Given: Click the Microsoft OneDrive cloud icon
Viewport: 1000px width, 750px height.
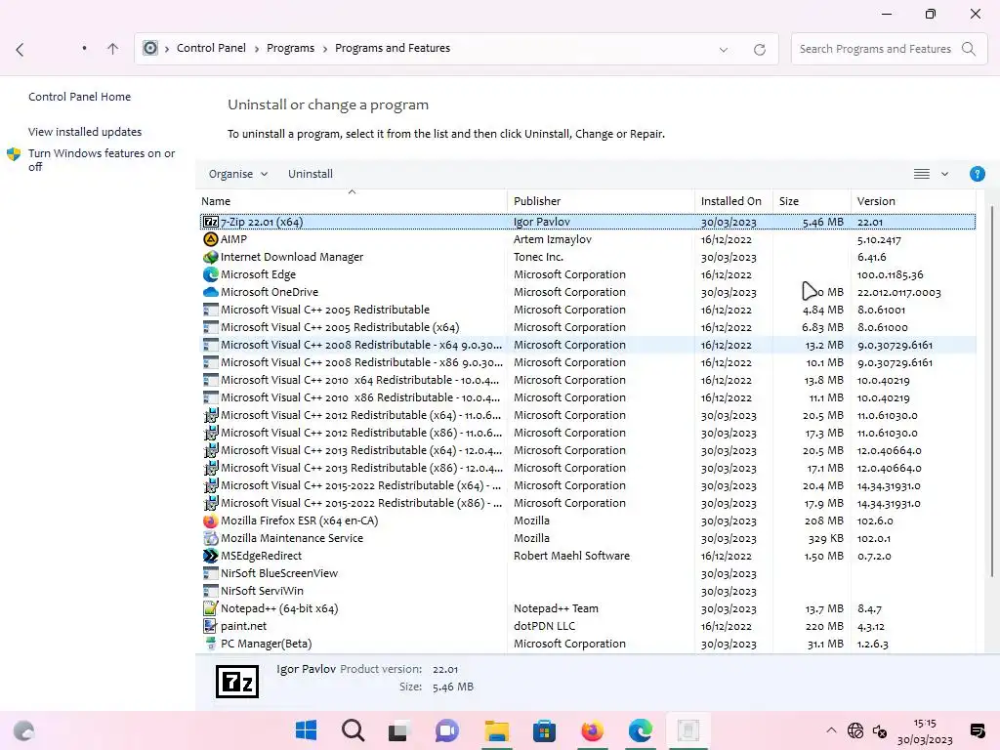Looking at the screenshot, I should (x=211, y=292).
